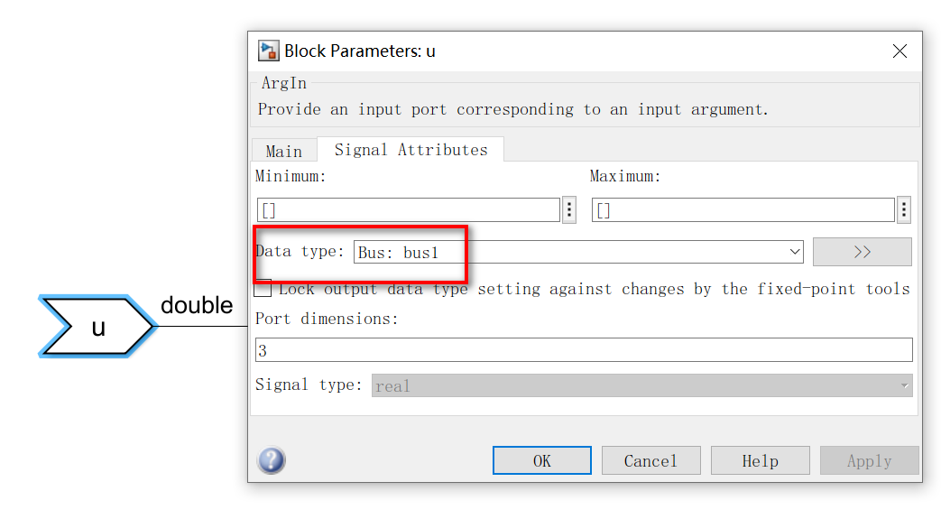Click the Apply button
The image size is (941, 519).
point(869,460)
